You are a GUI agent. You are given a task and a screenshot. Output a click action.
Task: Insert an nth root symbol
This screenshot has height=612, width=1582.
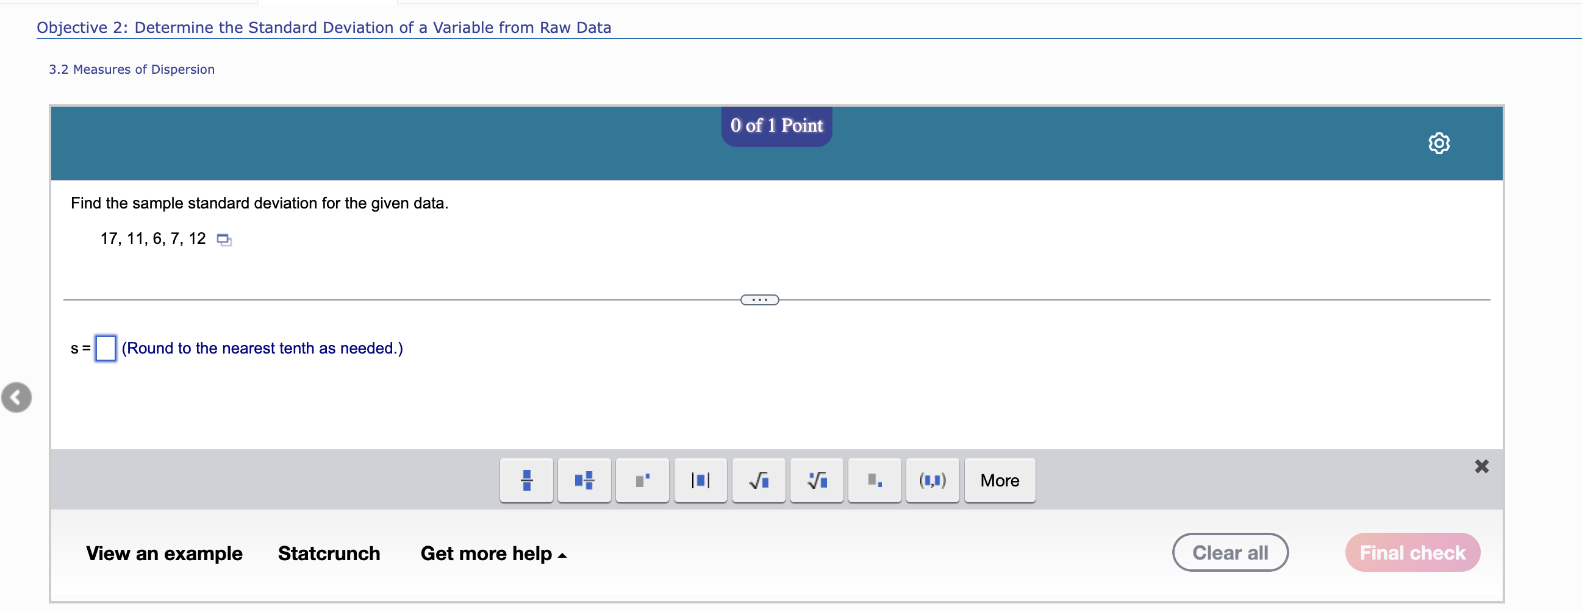816,480
